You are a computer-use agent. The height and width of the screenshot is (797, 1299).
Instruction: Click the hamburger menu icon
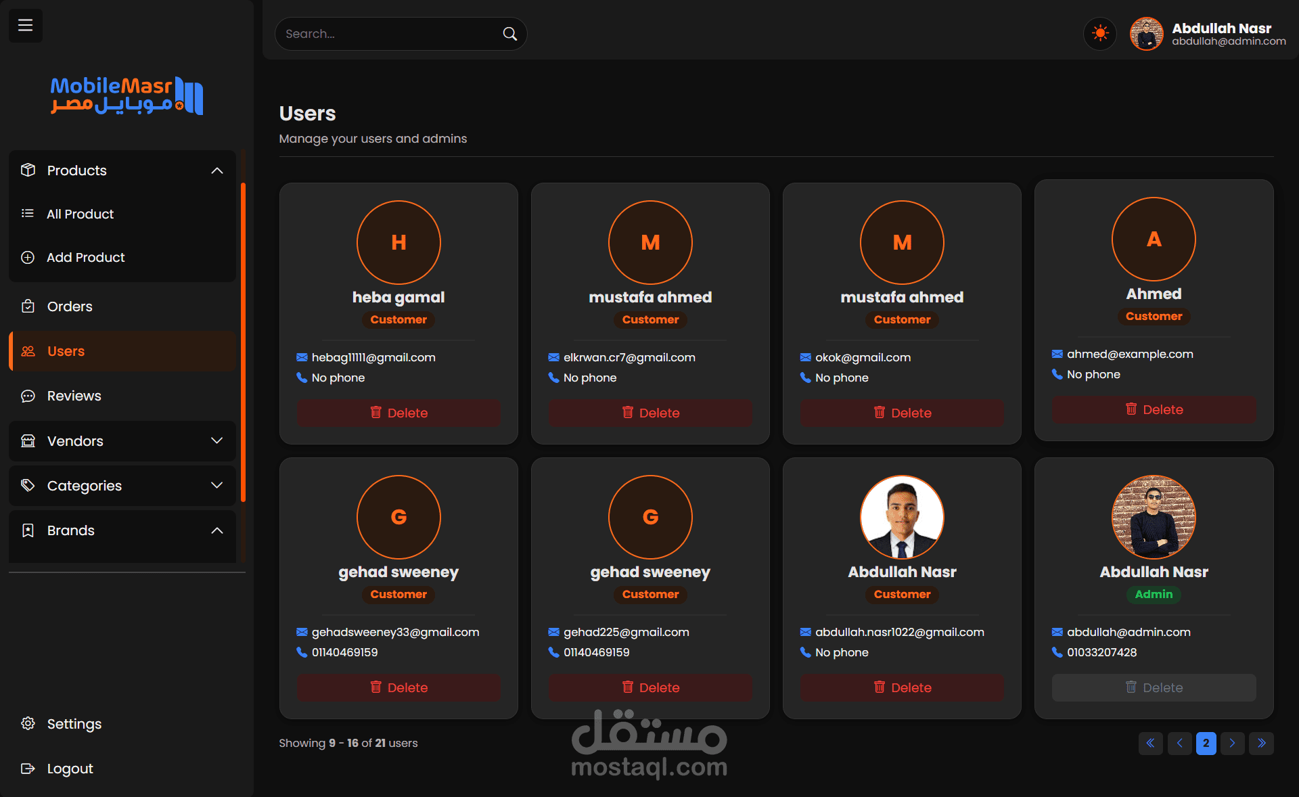click(x=25, y=25)
